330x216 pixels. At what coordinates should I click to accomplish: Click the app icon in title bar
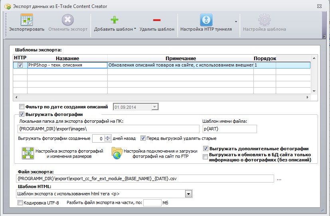pyautogui.click(x=8, y=6)
